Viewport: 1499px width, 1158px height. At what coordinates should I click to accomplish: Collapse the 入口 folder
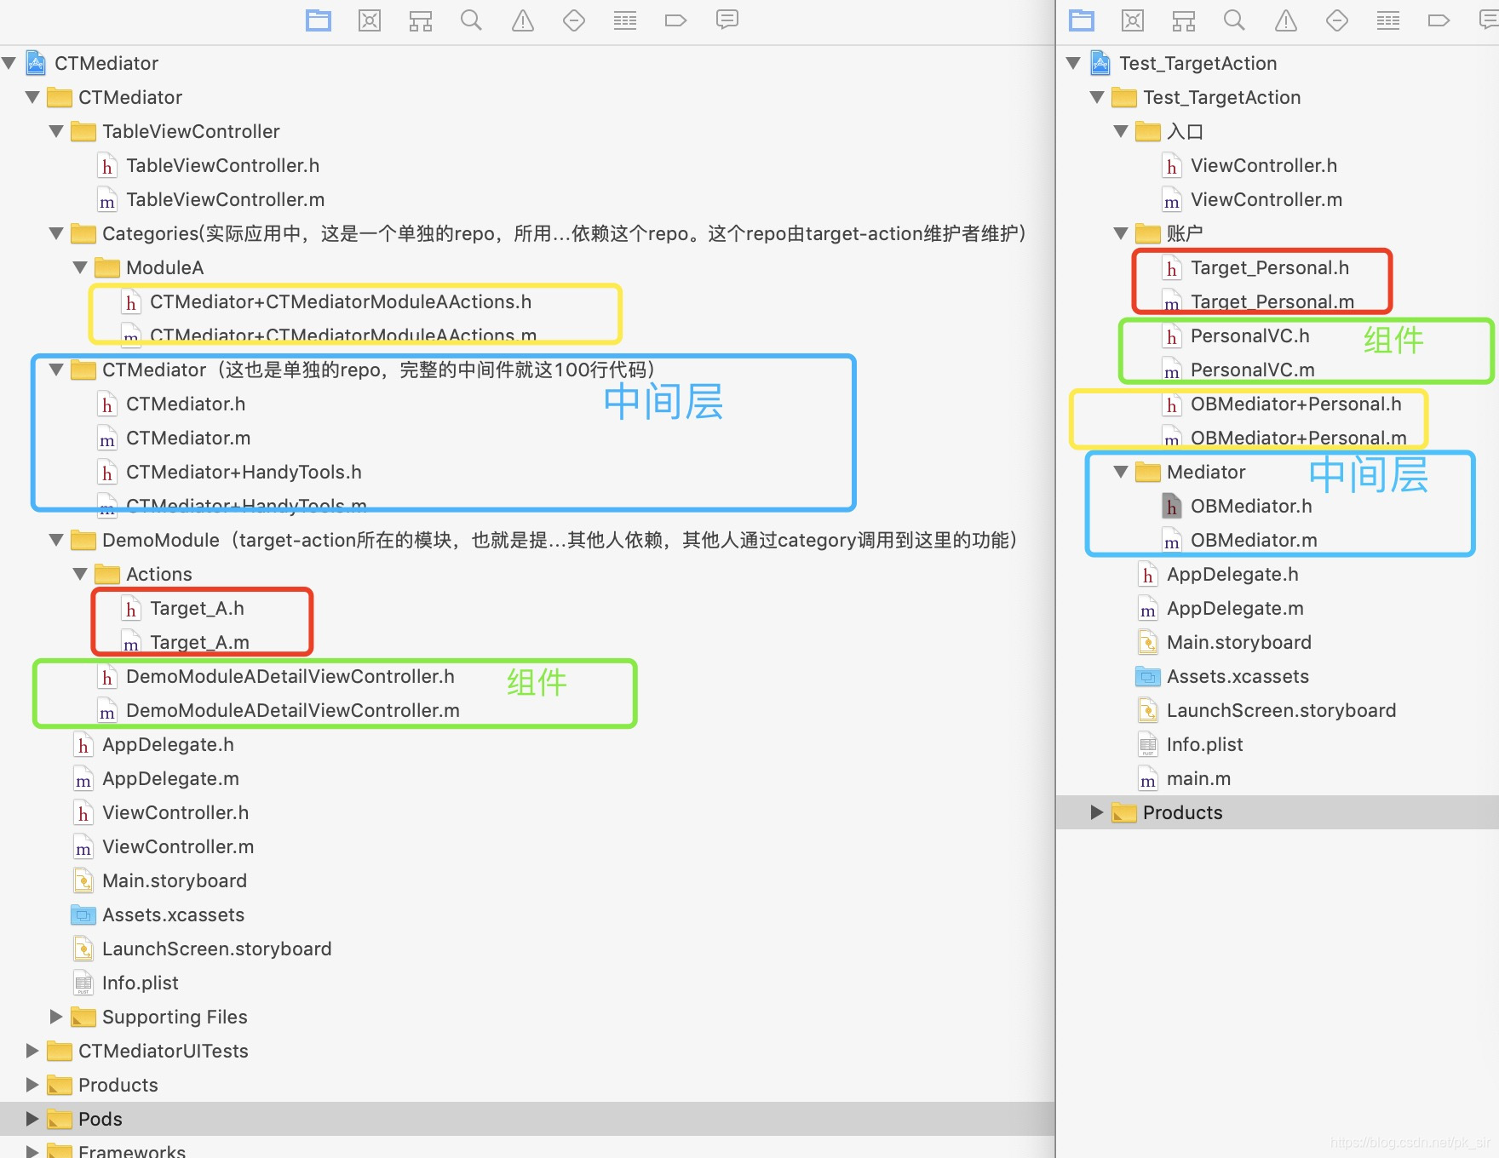[1122, 131]
